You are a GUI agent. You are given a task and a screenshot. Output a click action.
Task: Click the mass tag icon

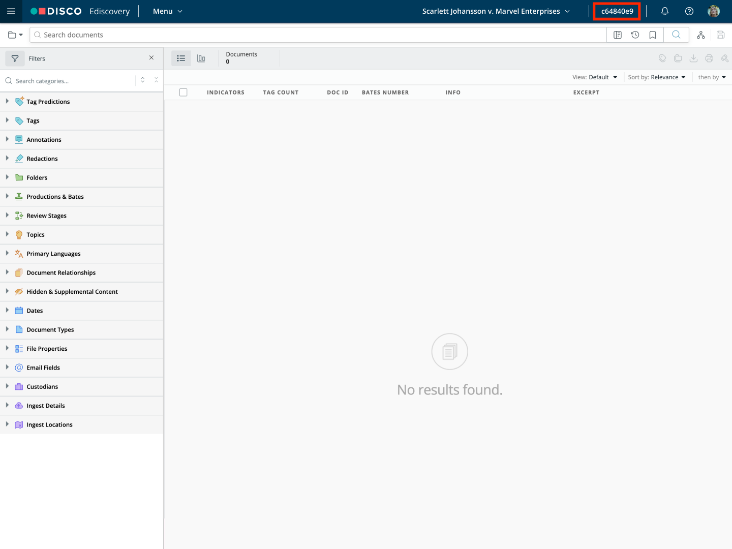click(662, 58)
